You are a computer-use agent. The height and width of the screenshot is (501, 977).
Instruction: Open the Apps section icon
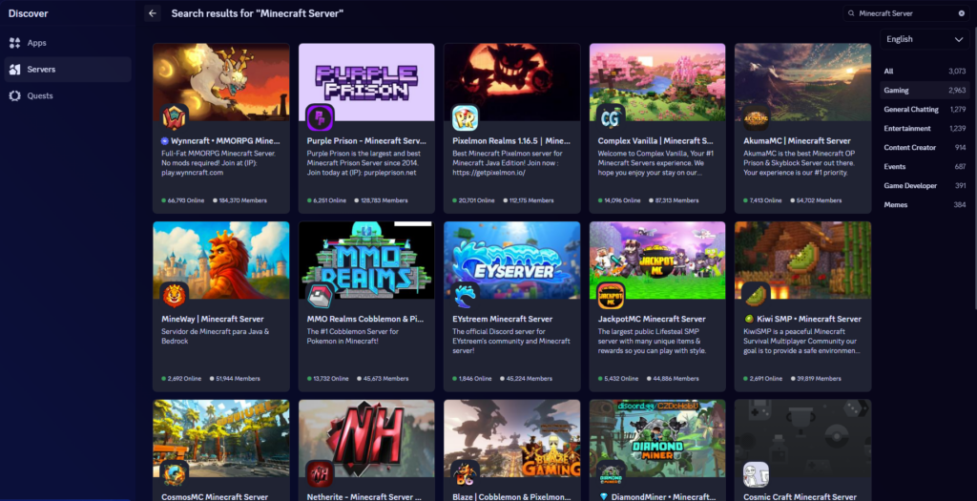(x=15, y=43)
